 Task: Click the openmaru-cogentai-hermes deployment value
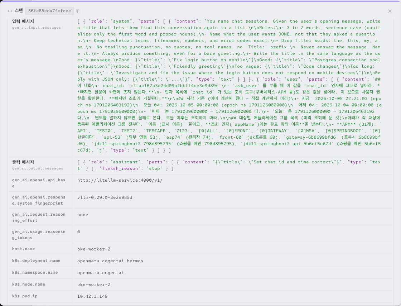[110, 261]
